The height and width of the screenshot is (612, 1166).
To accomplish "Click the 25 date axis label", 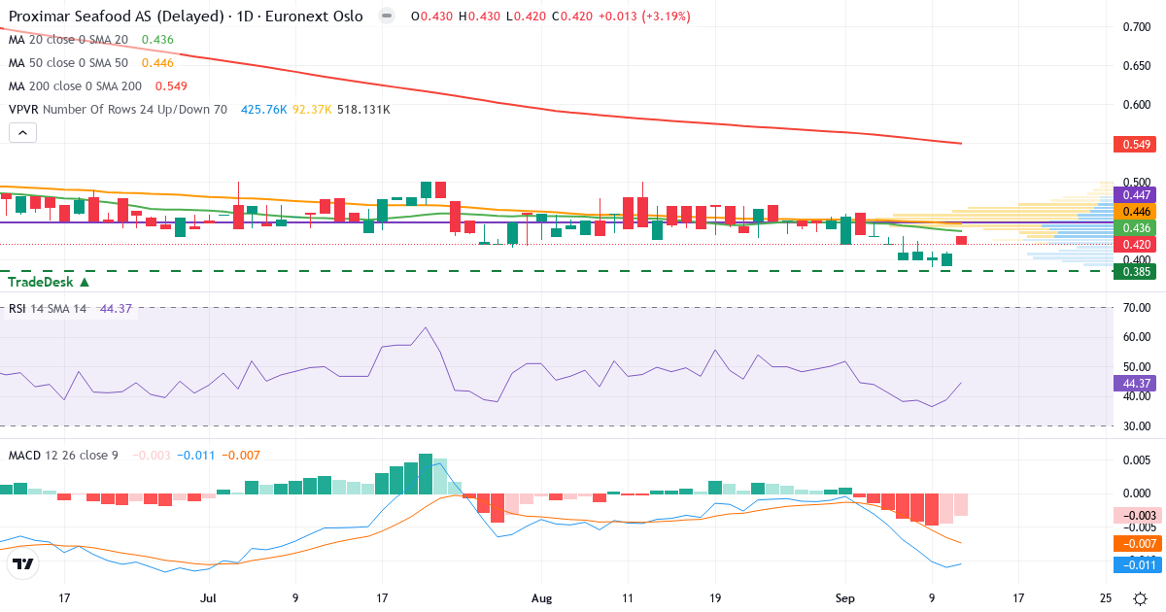I will (1106, 597).
